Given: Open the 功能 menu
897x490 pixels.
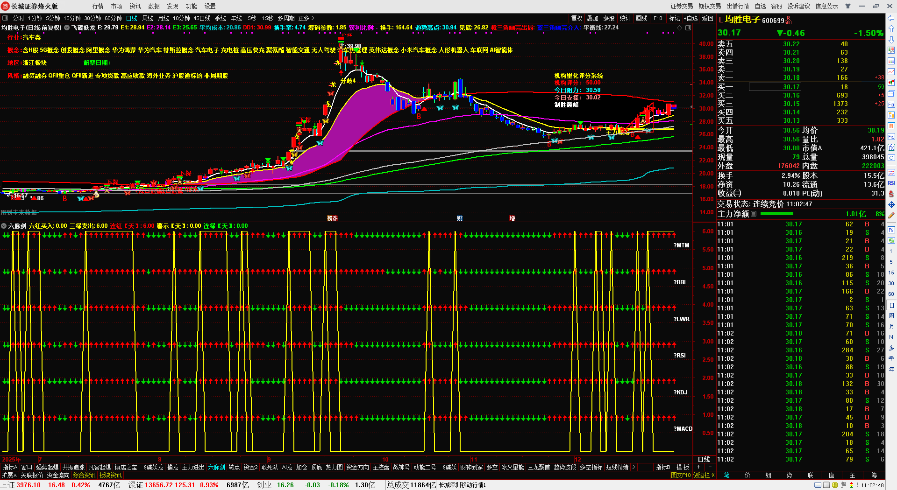Looking at the screenshot, I should click(x=192, y=6).
